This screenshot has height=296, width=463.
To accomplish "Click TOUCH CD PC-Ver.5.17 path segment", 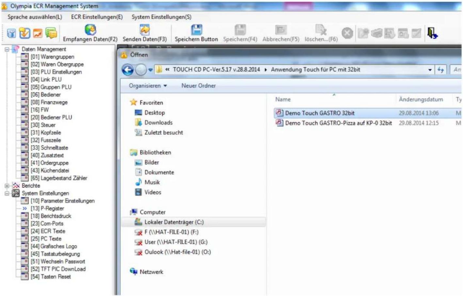I will coord(216,70).
